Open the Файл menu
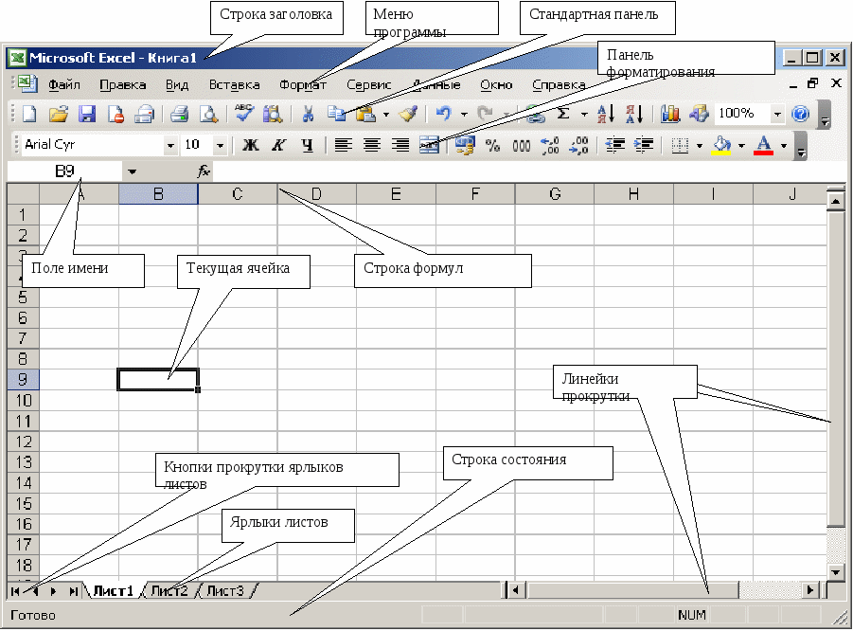 click(64, 85)
